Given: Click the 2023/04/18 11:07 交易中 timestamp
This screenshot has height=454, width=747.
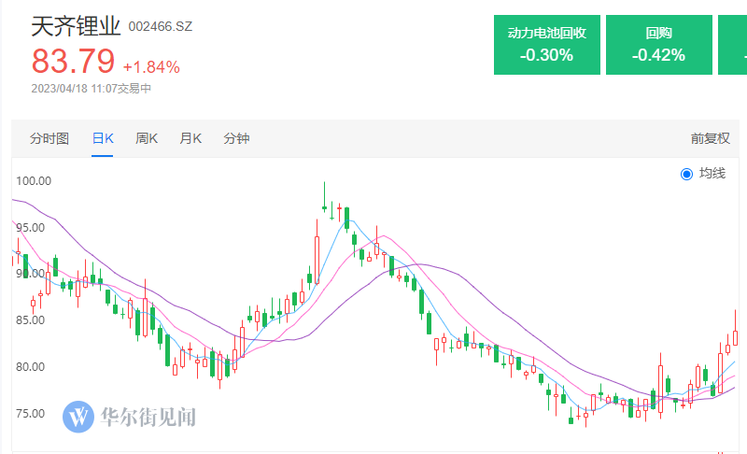Looking at the screenshot, I should (91, 89).
